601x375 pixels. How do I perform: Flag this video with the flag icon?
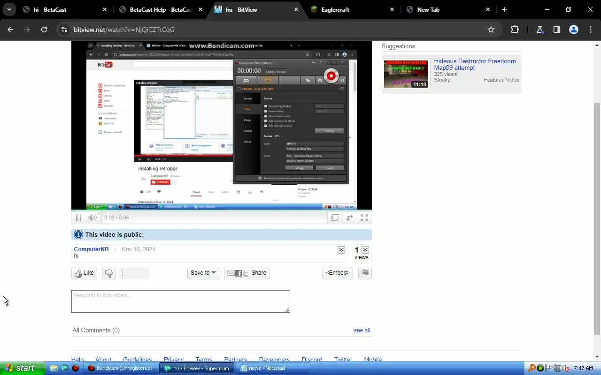[365, 273]
